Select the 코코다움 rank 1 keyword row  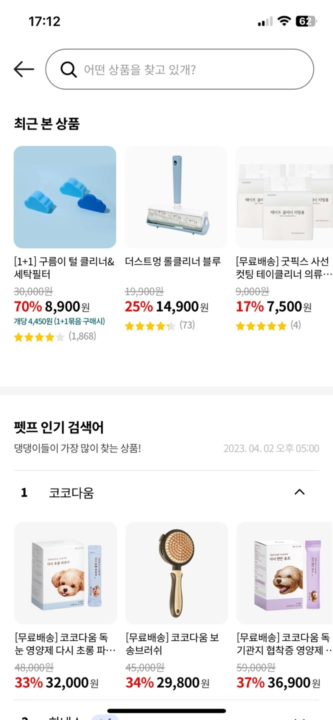point(166,493)
